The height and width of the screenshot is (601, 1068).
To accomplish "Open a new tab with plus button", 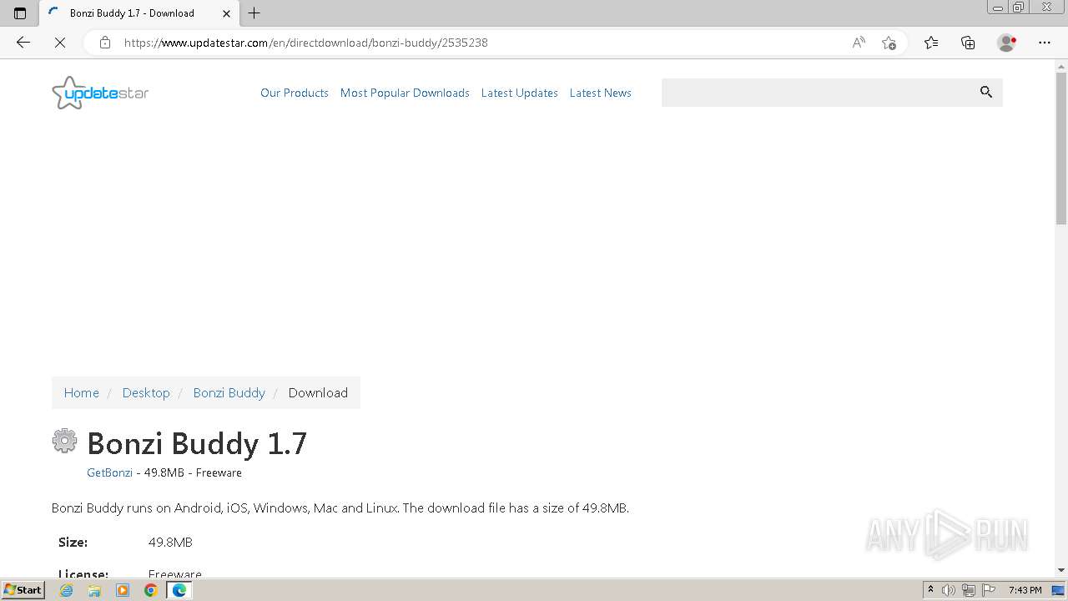I will coord(254,13).
